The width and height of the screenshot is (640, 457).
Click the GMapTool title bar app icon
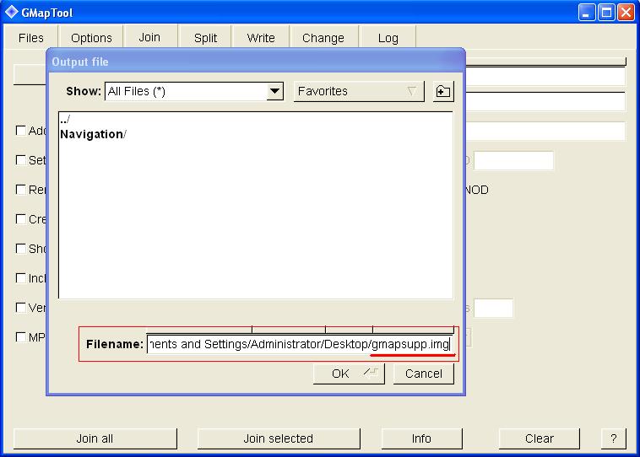coord(12,12)
